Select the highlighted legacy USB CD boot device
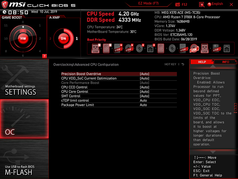The height and width of the screenshot is (179, 238). (x=194, y=48)
